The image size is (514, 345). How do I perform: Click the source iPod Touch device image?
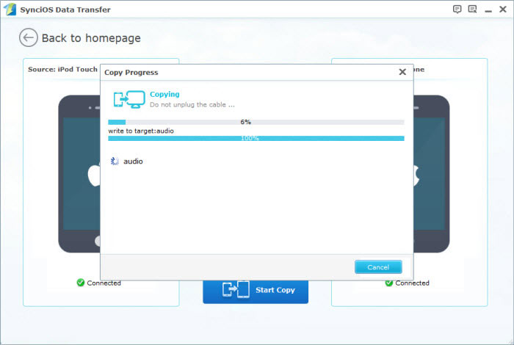(79, 174)
